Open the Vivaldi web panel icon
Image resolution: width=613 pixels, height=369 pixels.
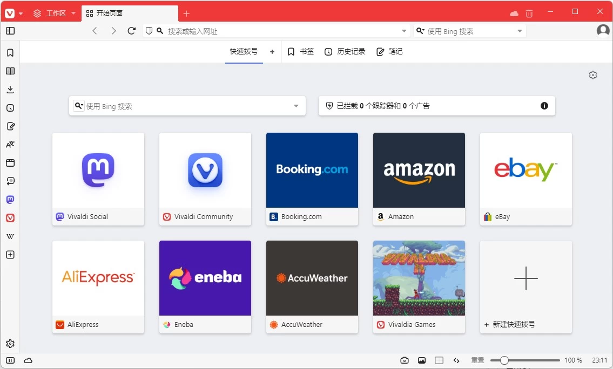click(10, 218)
